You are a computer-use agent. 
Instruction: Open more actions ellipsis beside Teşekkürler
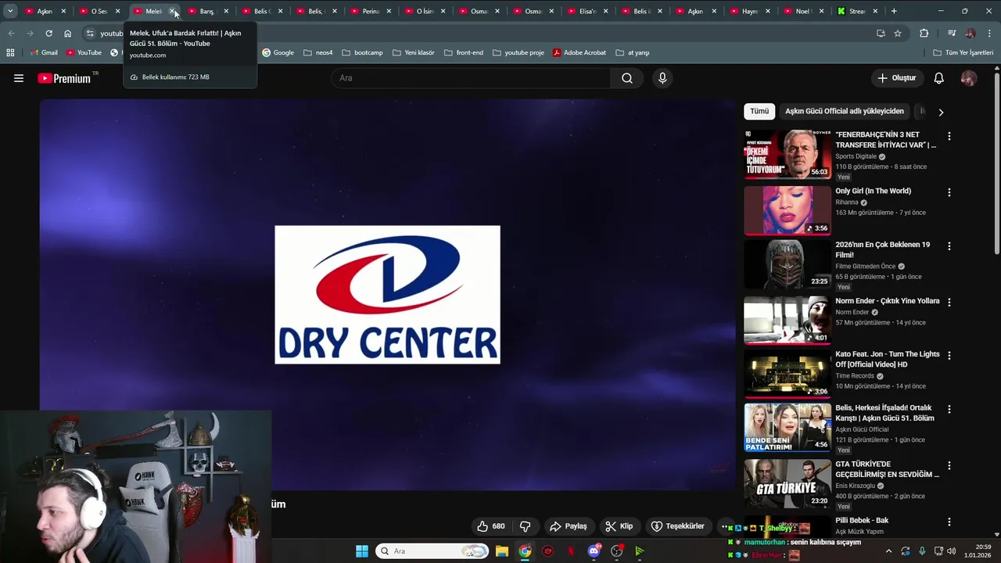(726, 526)
